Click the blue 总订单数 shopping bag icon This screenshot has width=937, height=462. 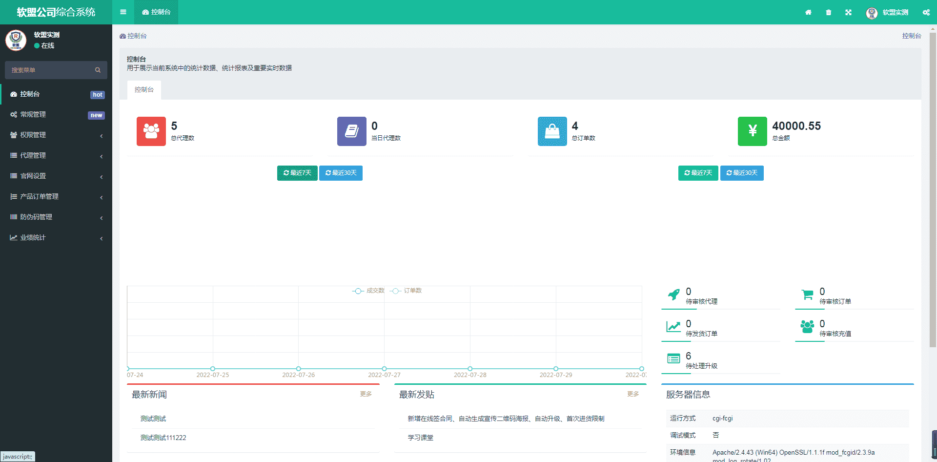pyautogui.click(x=552, y=131)
